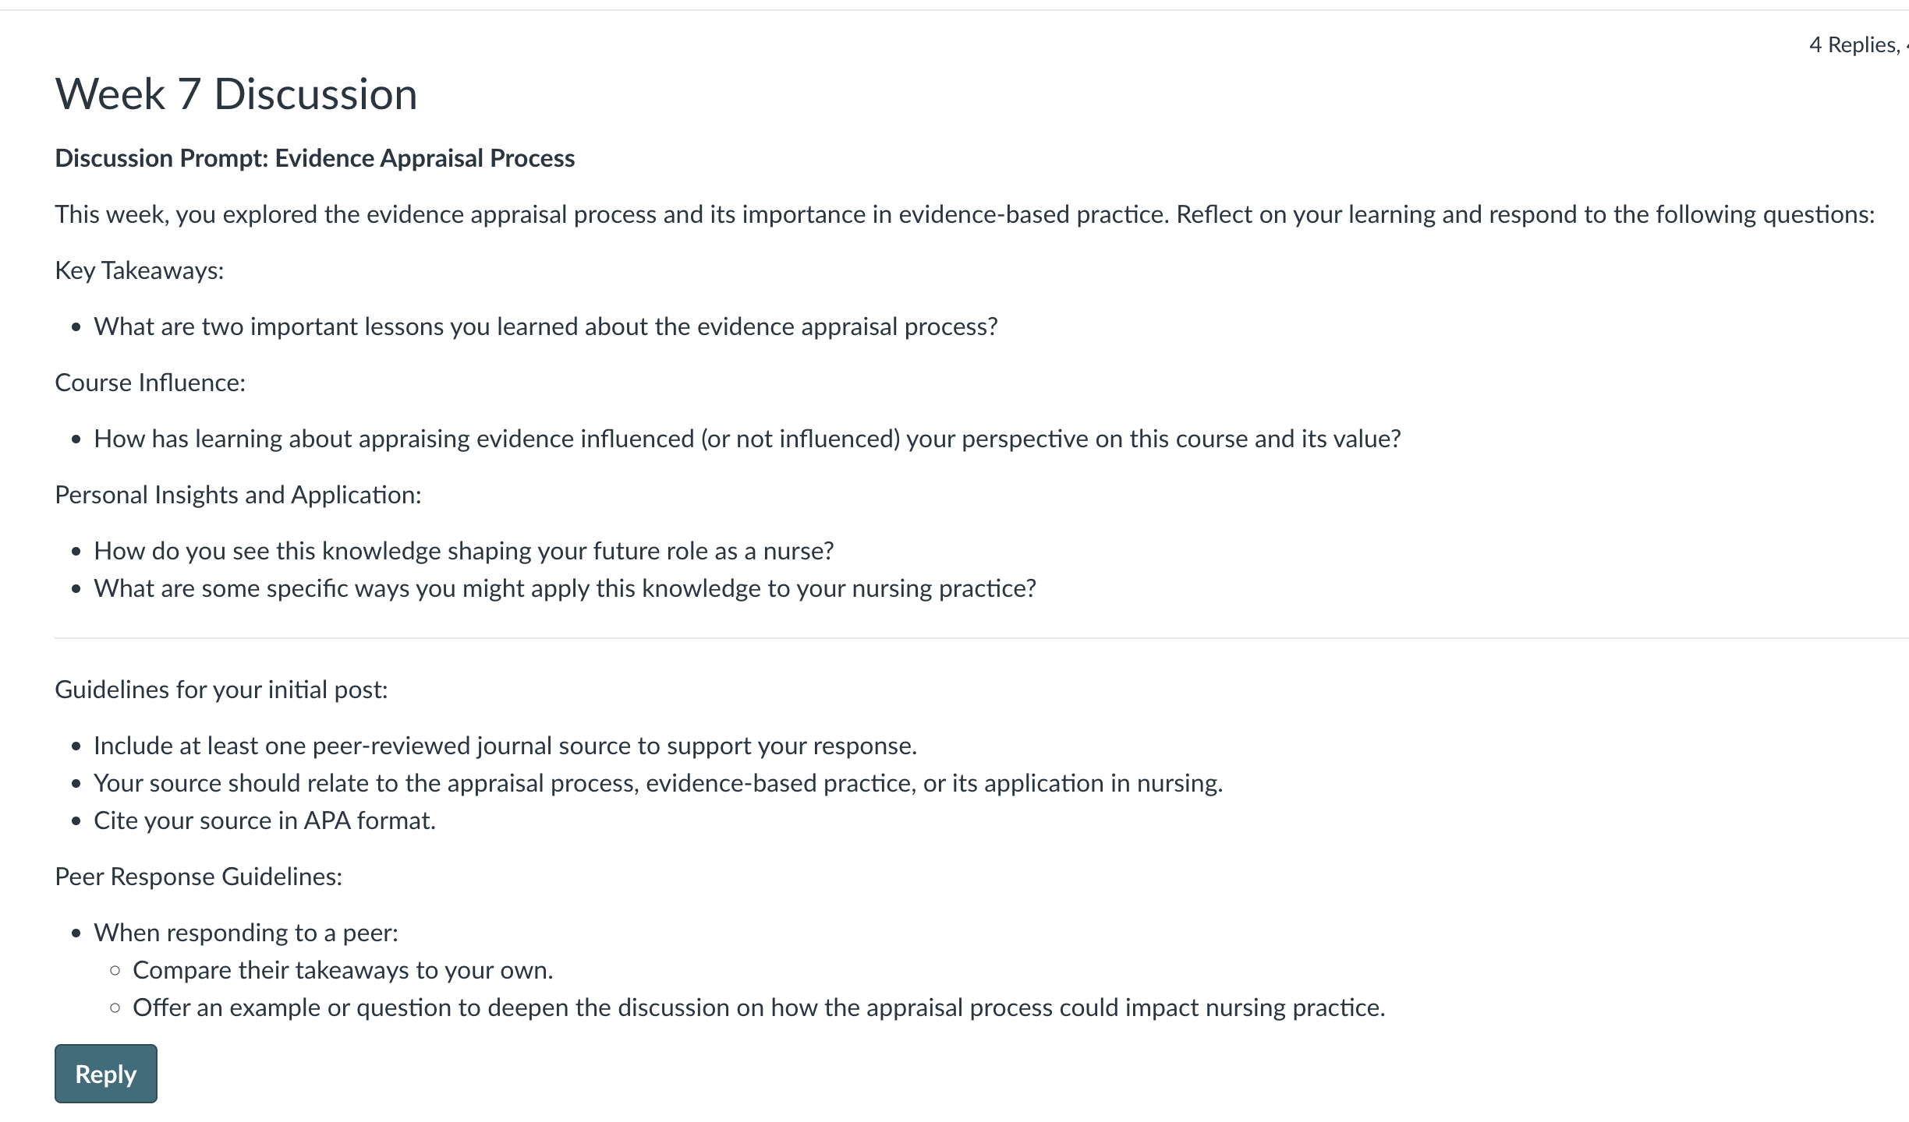This screenshot has height=1122, width=1909.
Task: Click When responding to a peer bullet
Action: [246, 933]
